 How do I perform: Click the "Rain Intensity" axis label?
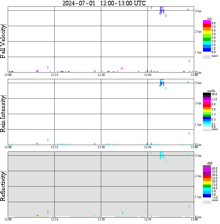pos(3,114)
